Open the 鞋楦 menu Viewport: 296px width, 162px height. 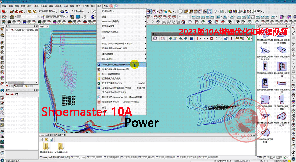pos(23,6)
